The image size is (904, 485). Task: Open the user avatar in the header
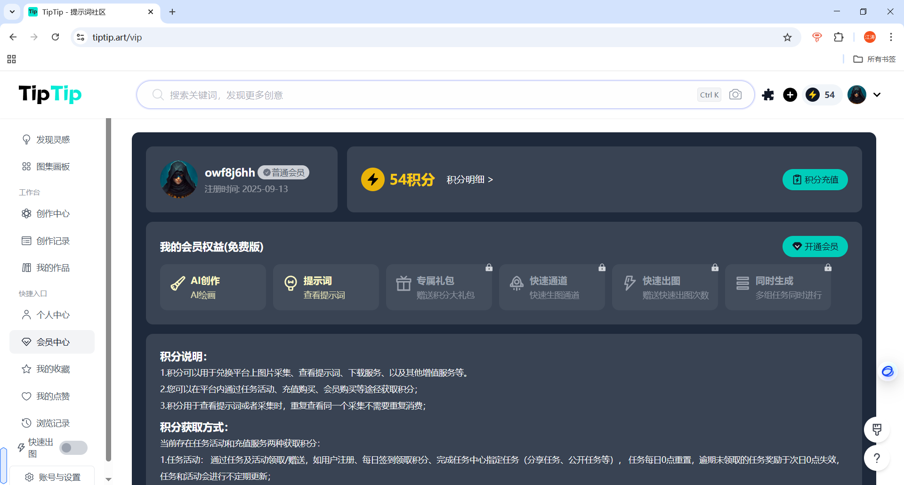tap(857, 95)
